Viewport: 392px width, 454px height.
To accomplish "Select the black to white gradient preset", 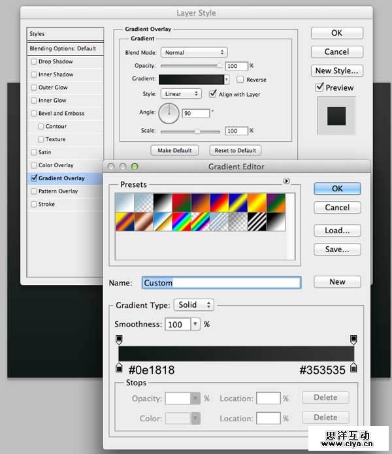I will point(162,203).
